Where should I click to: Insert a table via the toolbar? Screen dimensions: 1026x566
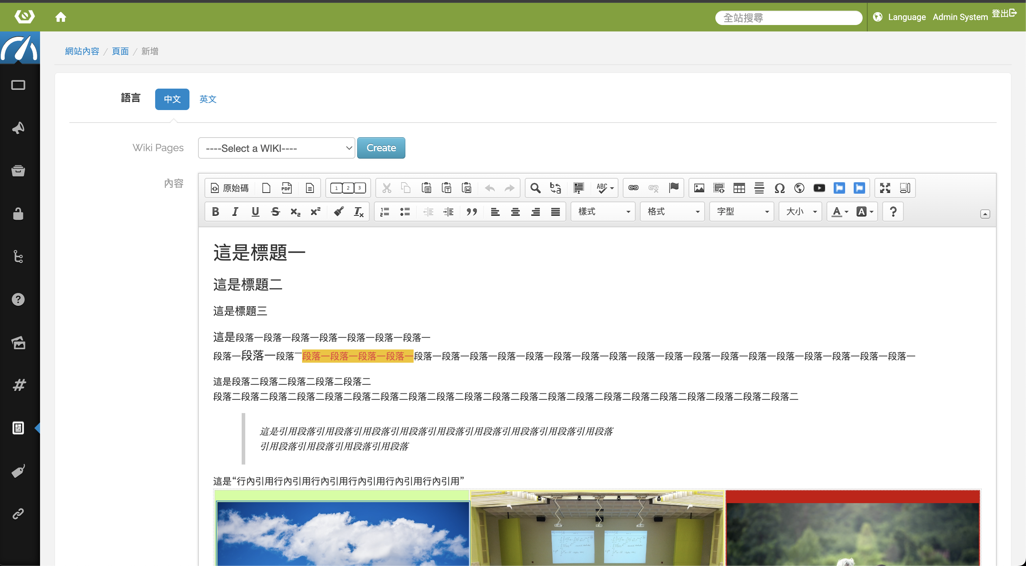(739, 188)
